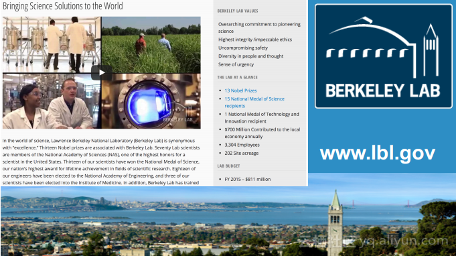Click Diversity in people and thought text

tap(250, 56)
